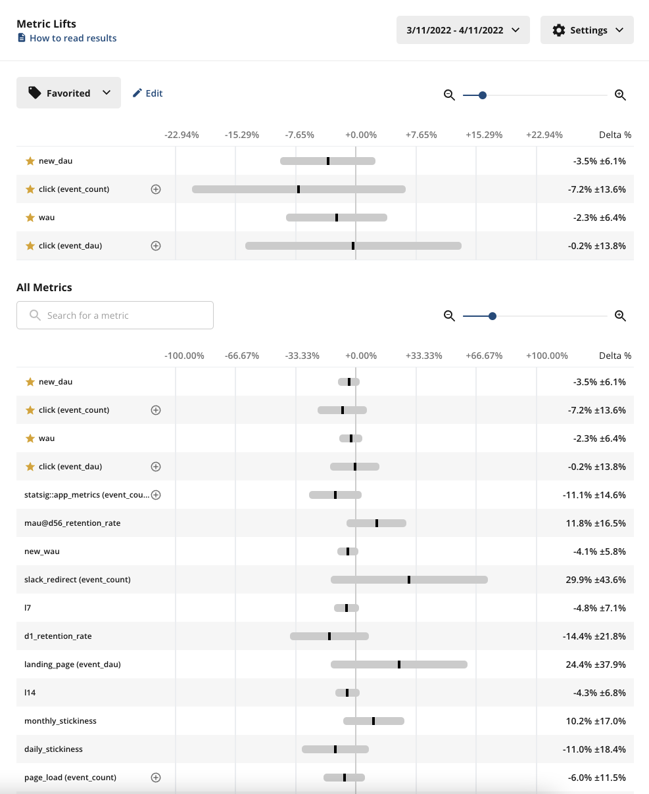
Task: Expand plus icon for page_load (event_count)
Action: point(156,778)
